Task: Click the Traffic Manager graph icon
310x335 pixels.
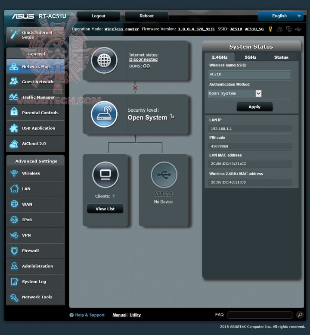Action: tap(14, 97)
